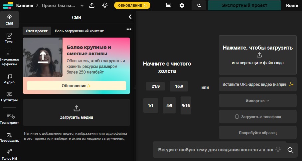Click the Вставьте URL-адрес видео field

(x=258, y=84)
